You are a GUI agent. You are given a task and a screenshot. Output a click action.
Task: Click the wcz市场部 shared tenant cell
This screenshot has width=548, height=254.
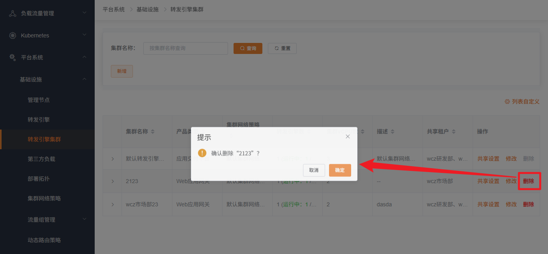[x=440, y=182]
